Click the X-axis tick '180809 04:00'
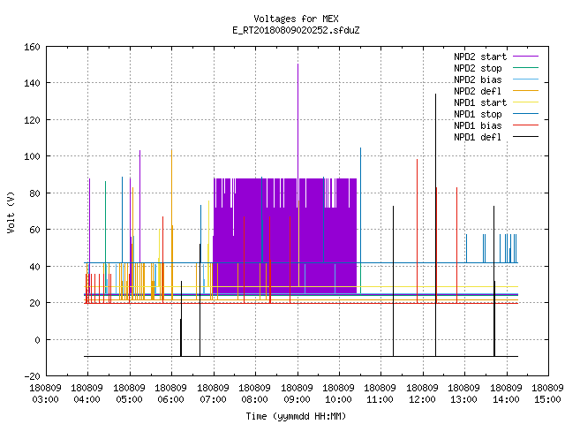The image size is (565, 424). [87, 394]
